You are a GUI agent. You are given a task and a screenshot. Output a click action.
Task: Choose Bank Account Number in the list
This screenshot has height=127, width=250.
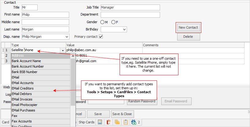click(41, 66)
